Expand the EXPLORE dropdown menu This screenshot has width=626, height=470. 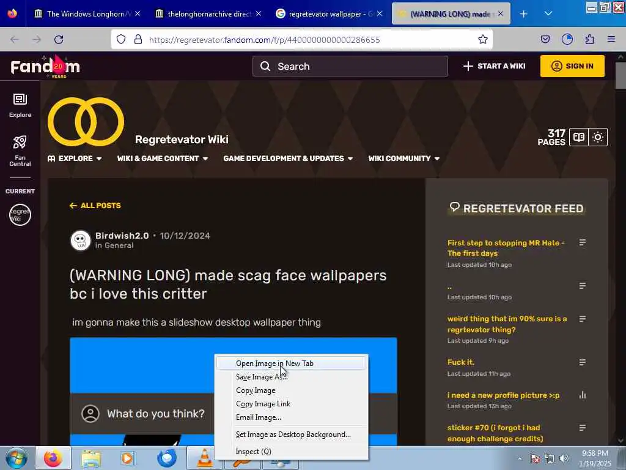(74, 159)
